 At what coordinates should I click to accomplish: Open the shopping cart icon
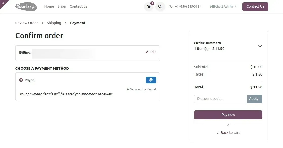pyautogui.click(x=149, y=6)
